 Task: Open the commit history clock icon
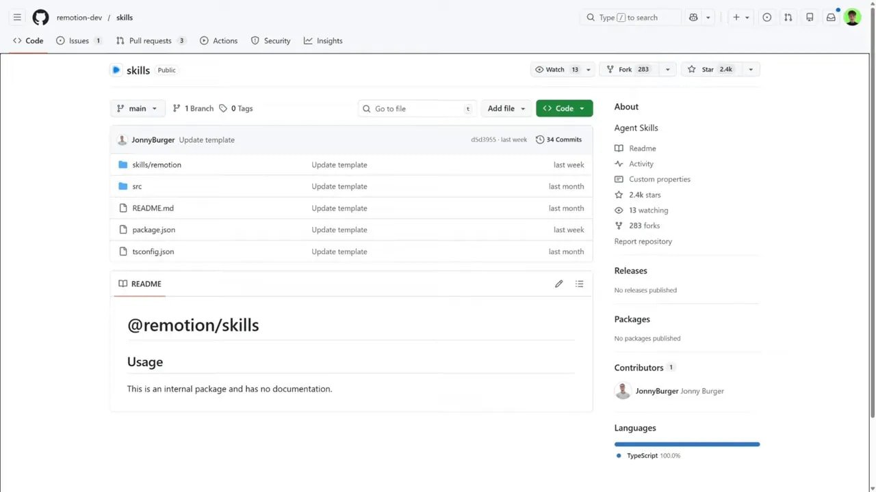541,139
